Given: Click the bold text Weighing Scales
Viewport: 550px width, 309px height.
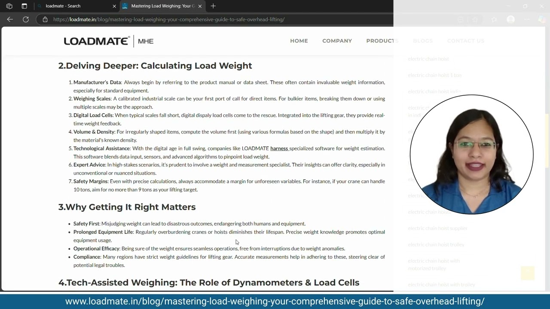Looking at the screenshot, I should 92,99.
